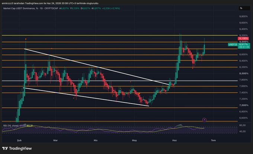253x154 pixels.
Task: Click the 06:51:35 countdown timer
Action: coord(244,47)
